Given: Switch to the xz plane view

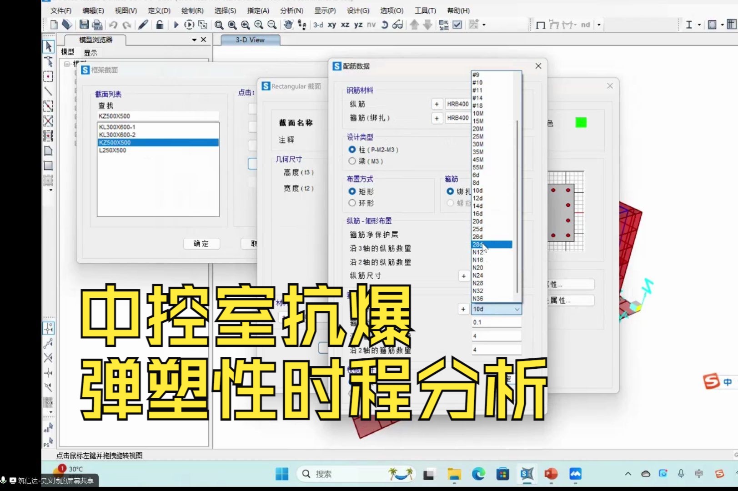Looking at the screenshot, I should 345,25.
